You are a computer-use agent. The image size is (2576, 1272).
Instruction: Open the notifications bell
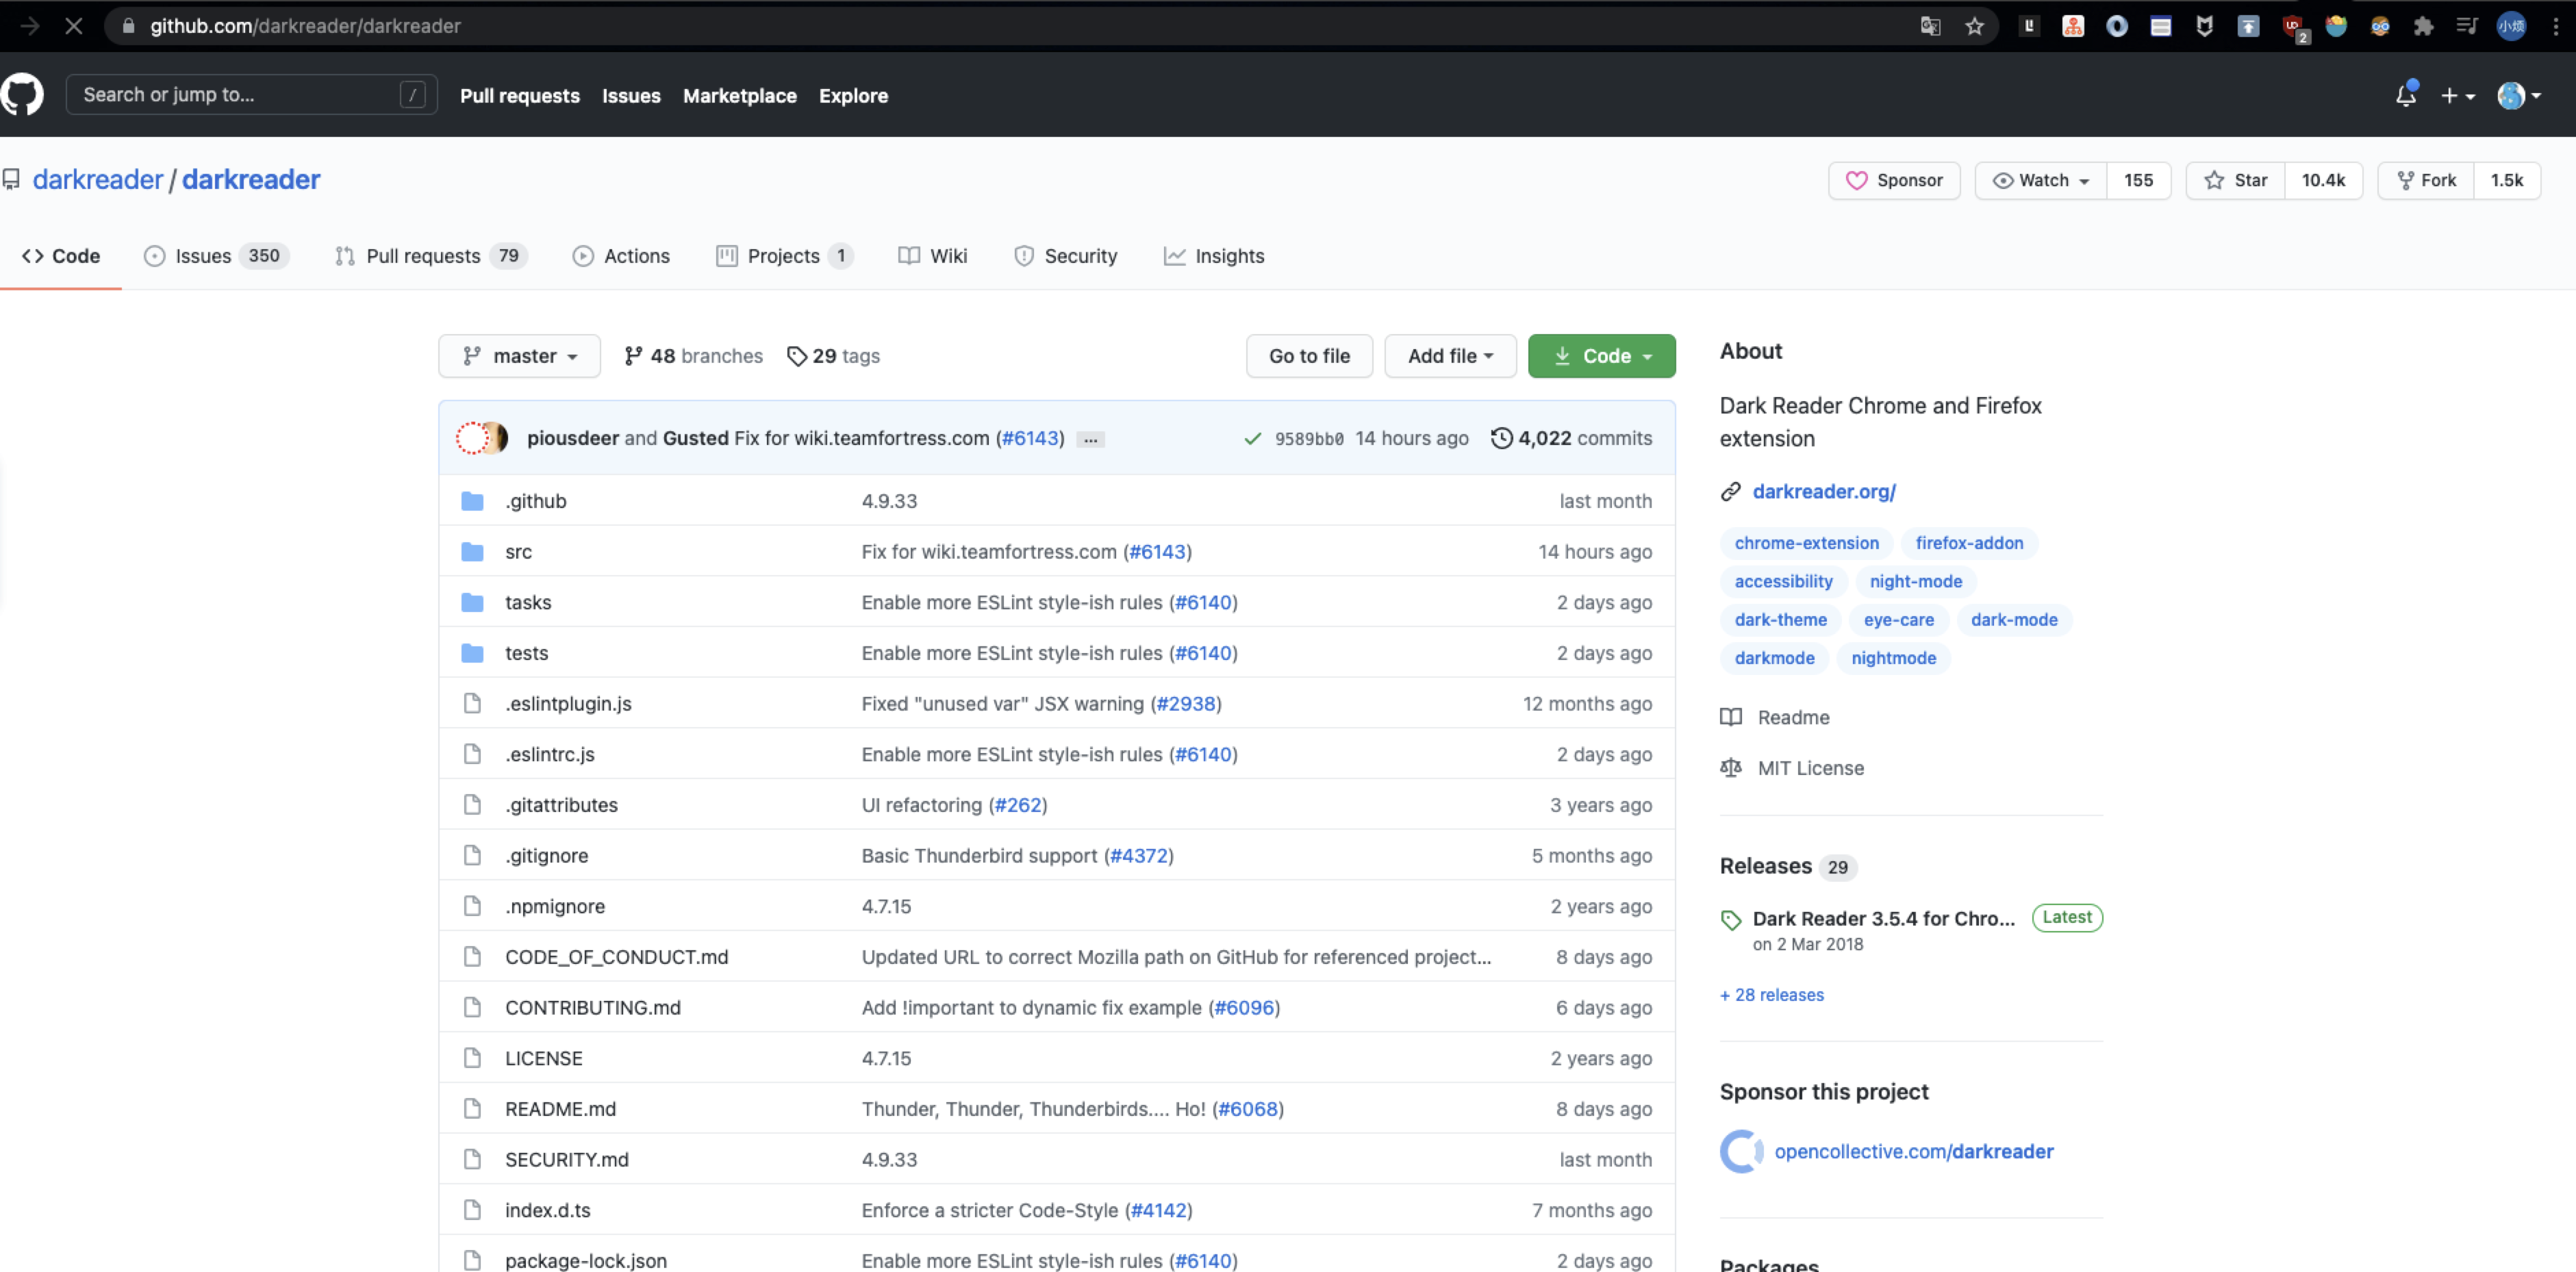tap(2406, 95)
